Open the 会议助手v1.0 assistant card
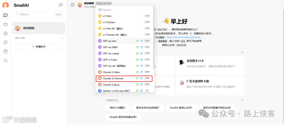The width and height of the screenshot is (284, 125). (x=210, y=65)
